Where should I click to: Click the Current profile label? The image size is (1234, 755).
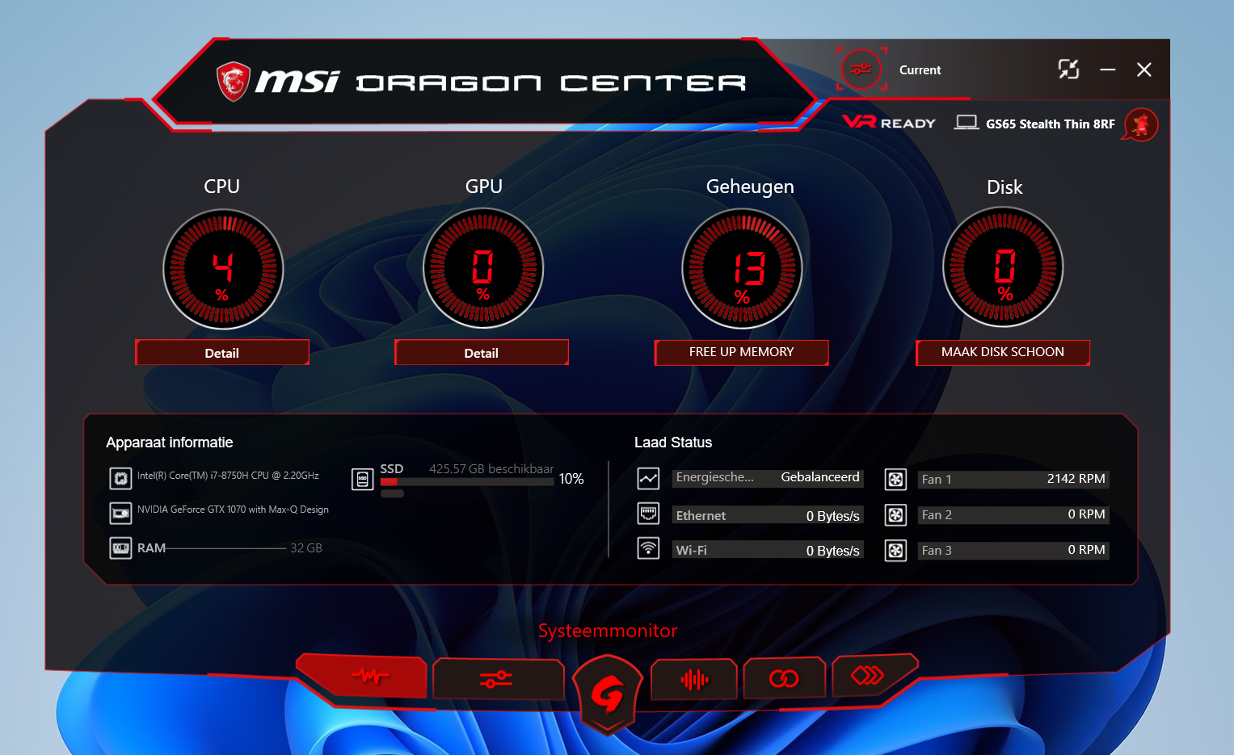click(x=920, y=70)
